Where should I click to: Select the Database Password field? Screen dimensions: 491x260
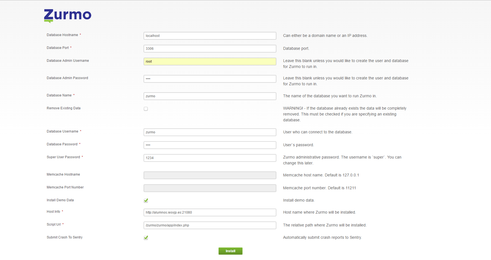point(210,145)
